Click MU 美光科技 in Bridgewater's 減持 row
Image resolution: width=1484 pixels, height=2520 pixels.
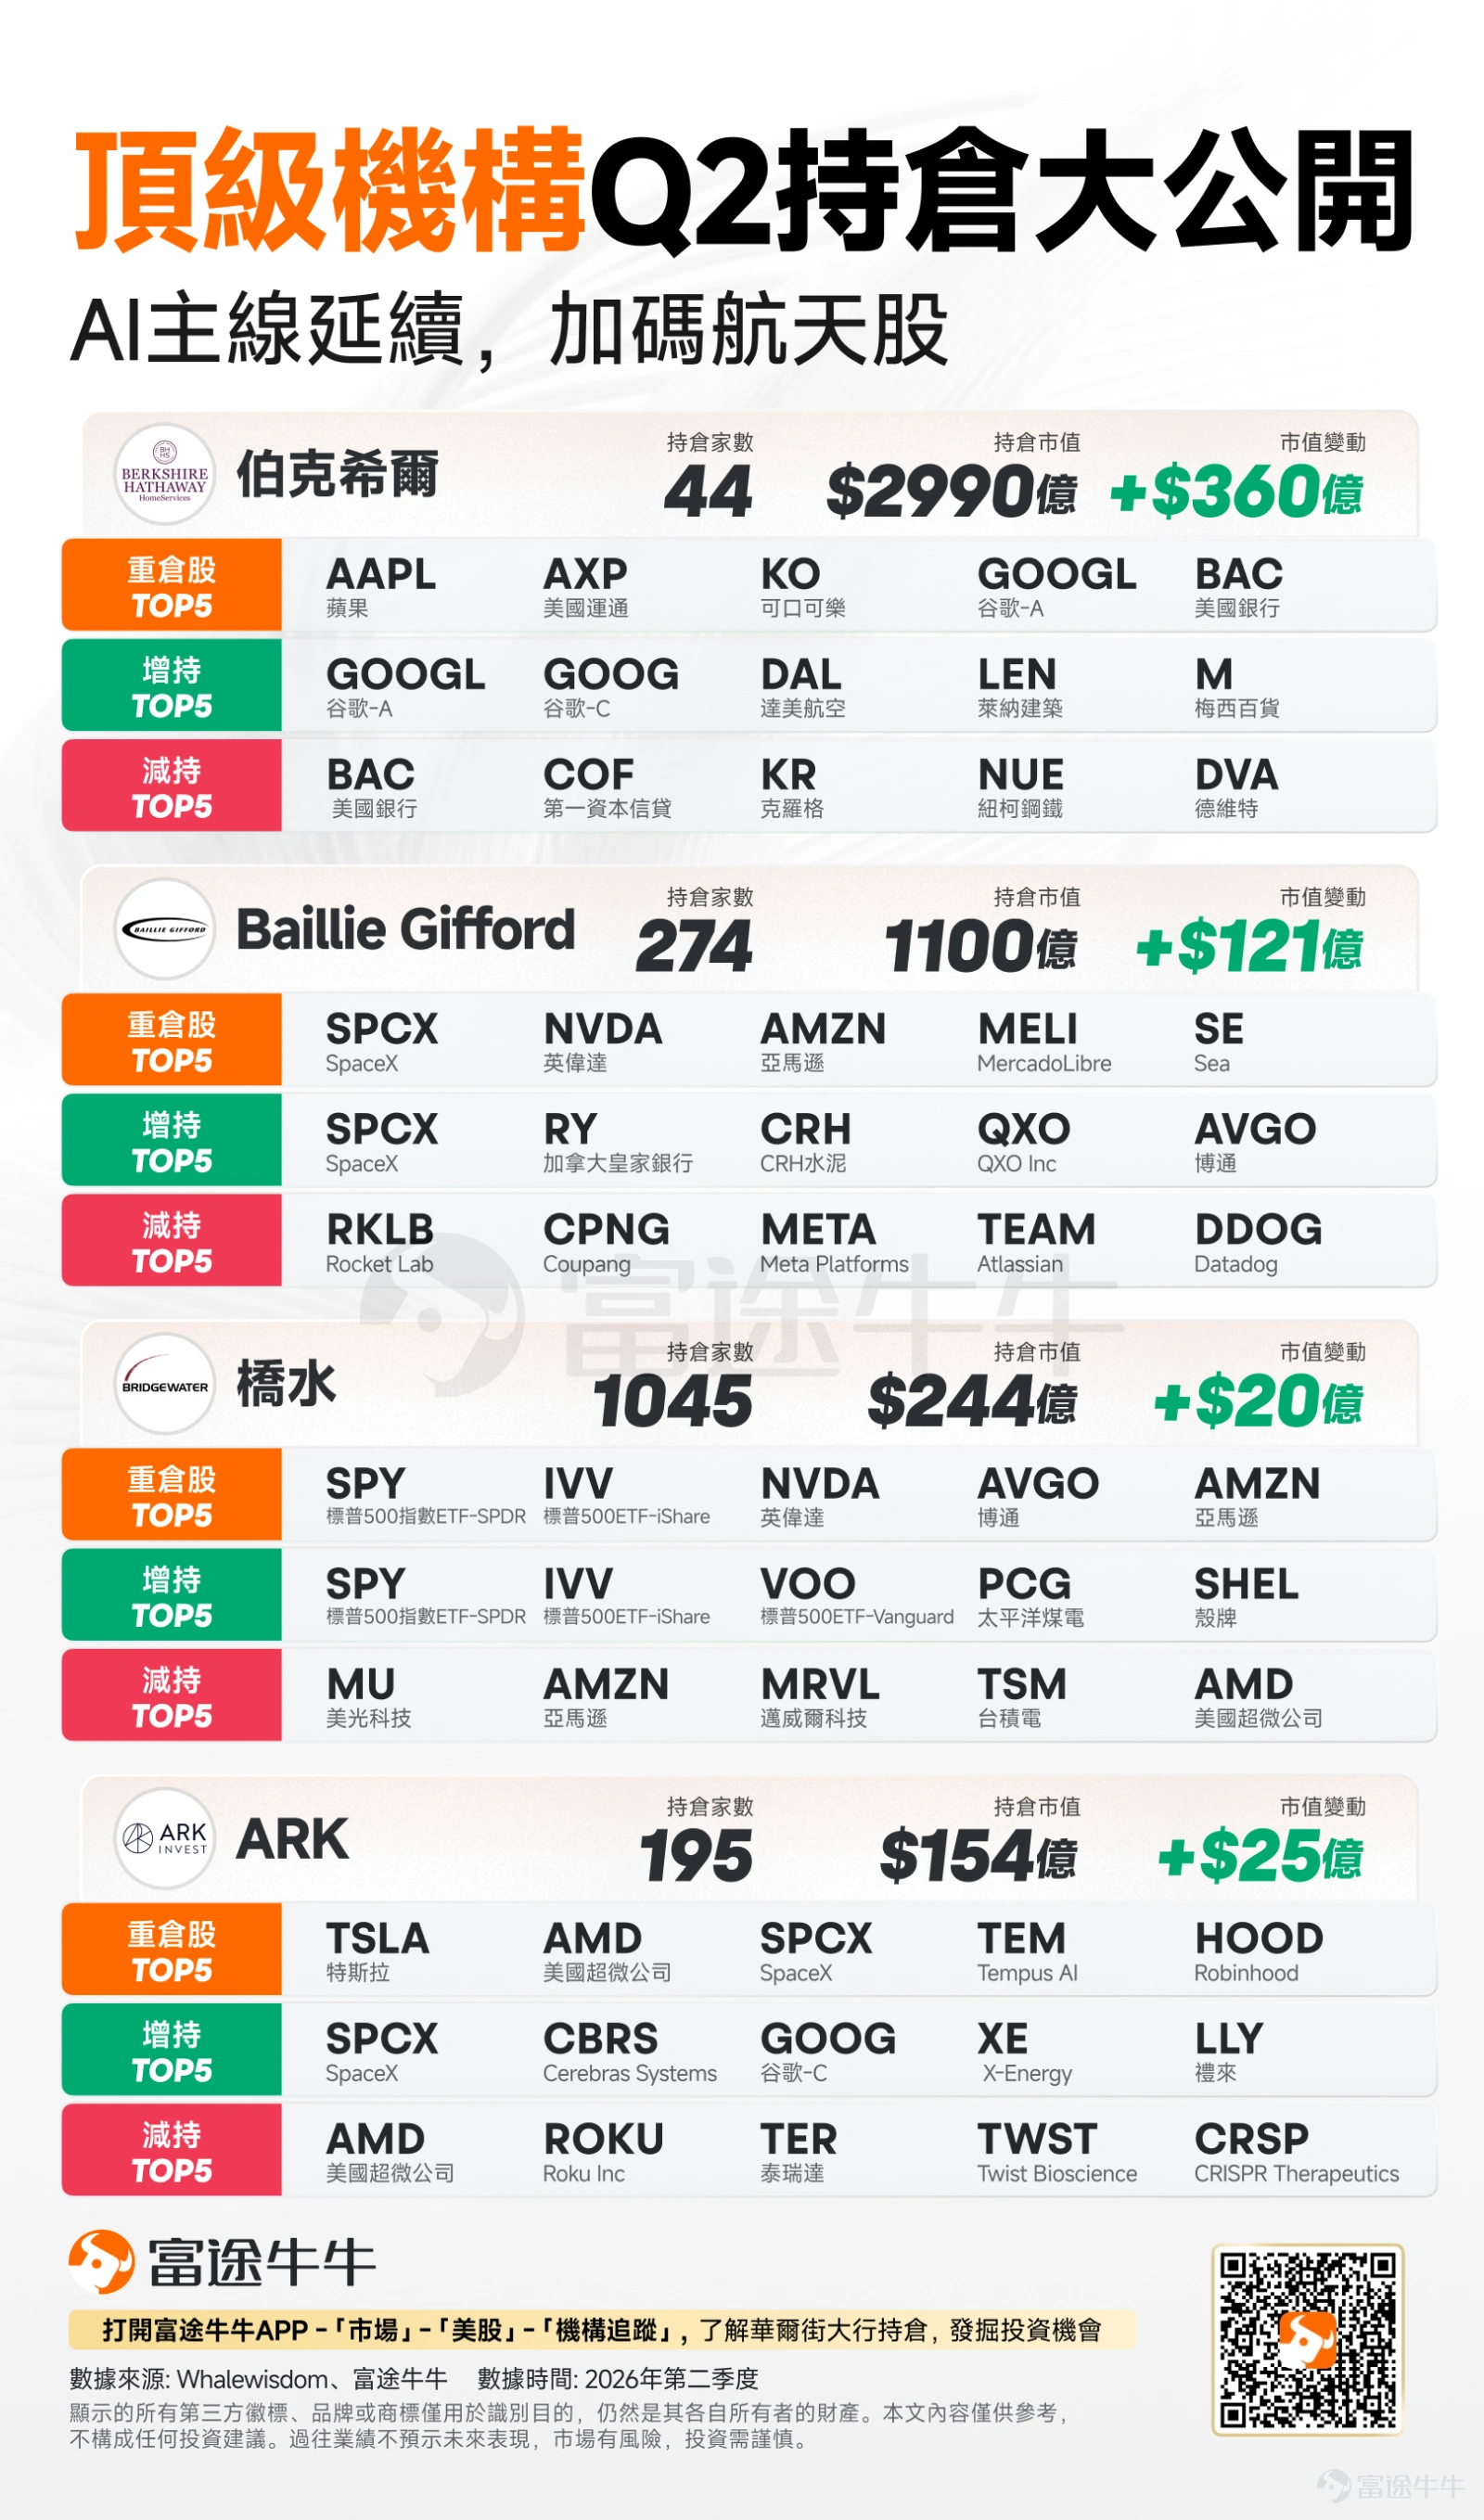[369, 1697]
